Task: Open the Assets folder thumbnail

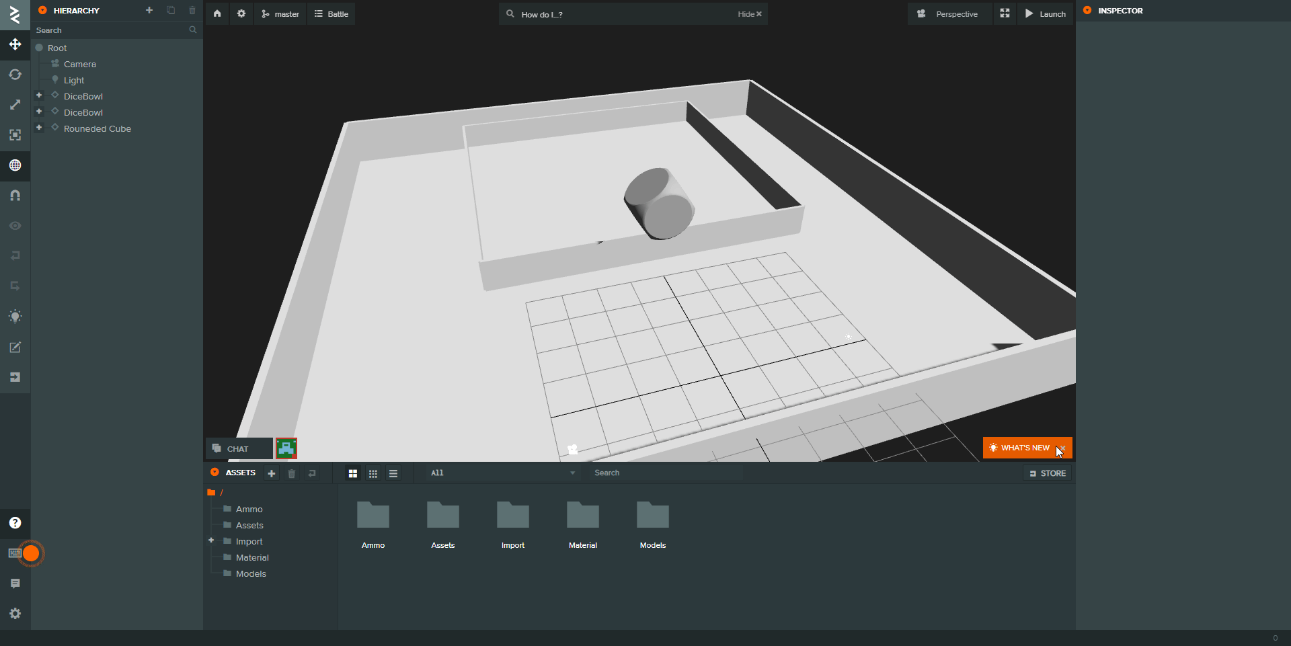Action: 443,524
